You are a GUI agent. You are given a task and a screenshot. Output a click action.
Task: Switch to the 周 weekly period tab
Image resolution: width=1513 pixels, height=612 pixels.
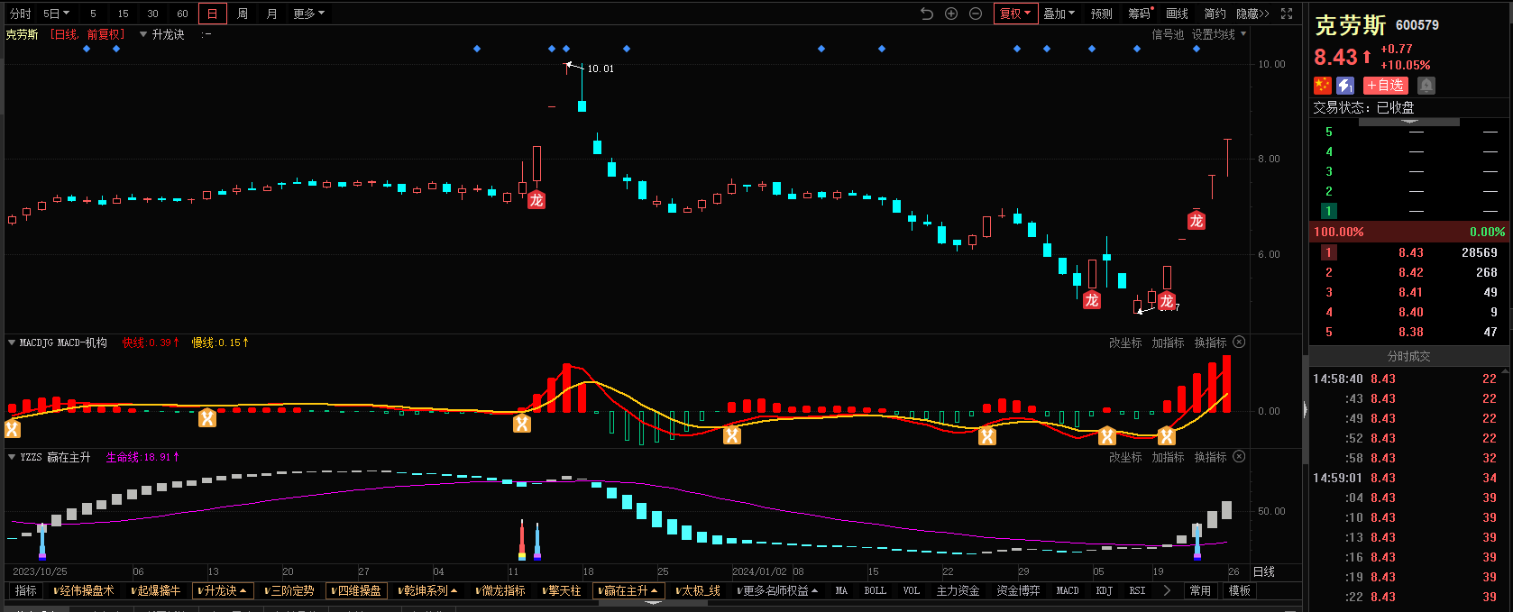coord(243,14)
